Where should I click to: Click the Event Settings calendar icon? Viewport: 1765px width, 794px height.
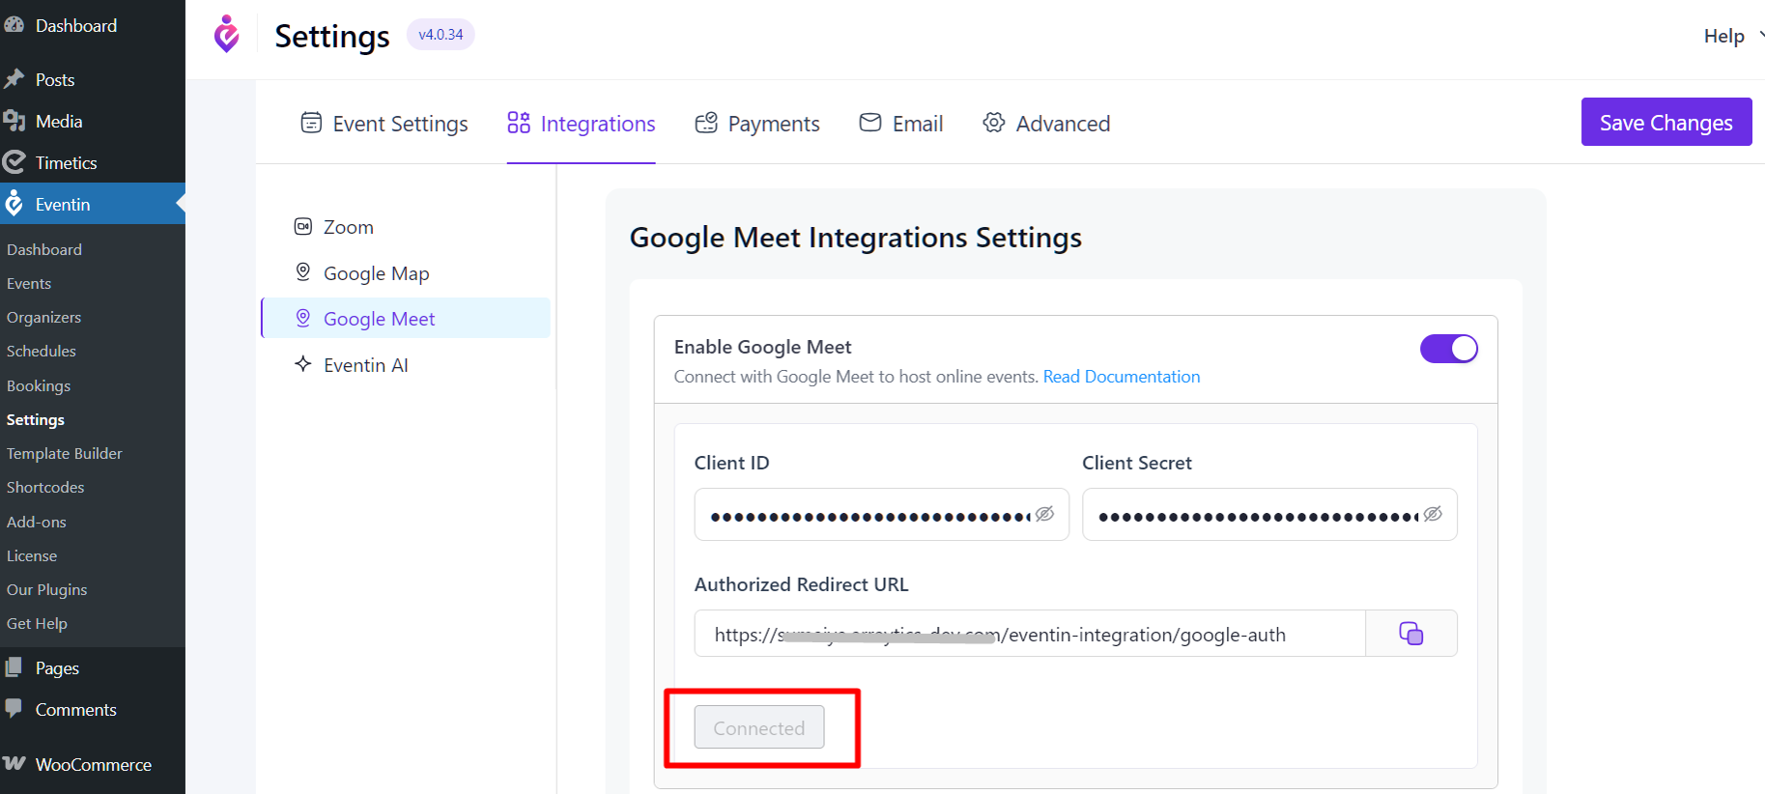click(x=311, y=123)
